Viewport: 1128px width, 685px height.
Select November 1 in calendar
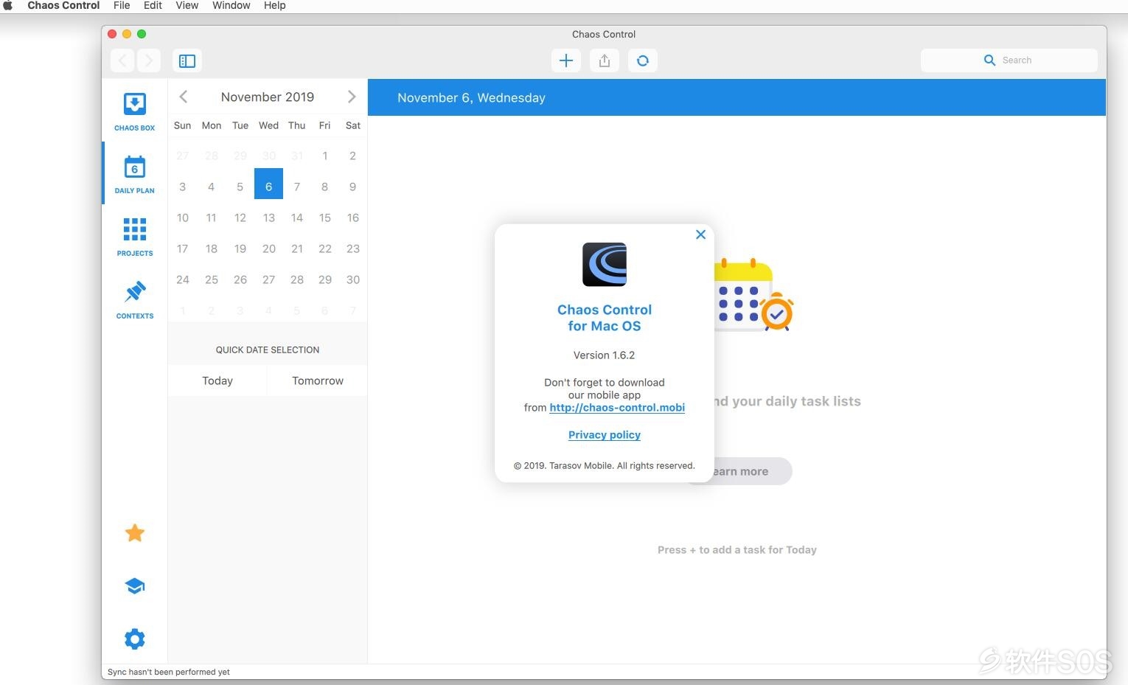coord(324,156)
